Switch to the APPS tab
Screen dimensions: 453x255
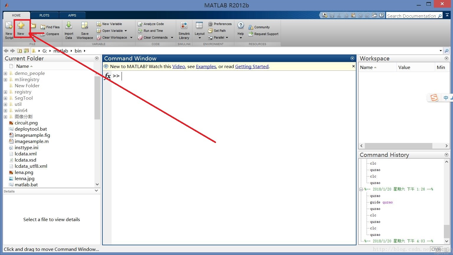pyautogui.click(x=72, y=15)
